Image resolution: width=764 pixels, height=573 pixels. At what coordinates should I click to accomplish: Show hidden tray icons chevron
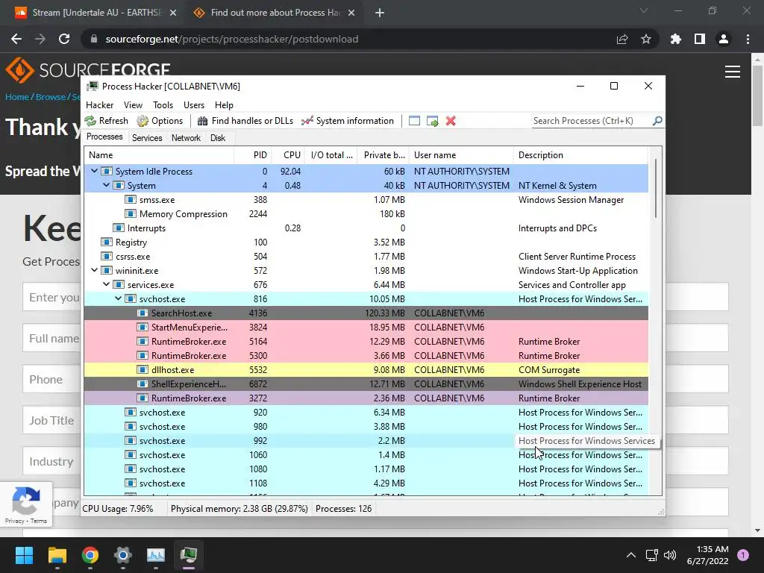pyautogui.click(x=631, y=555)
